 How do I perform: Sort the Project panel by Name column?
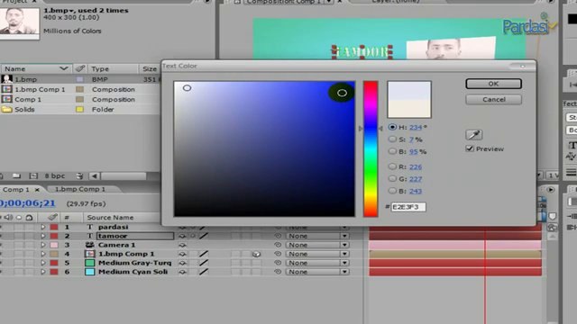click(36, 68)
